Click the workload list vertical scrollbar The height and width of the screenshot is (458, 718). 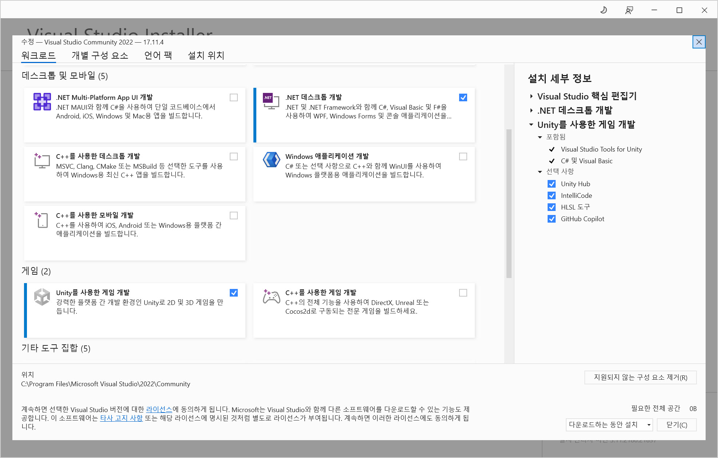509,204
